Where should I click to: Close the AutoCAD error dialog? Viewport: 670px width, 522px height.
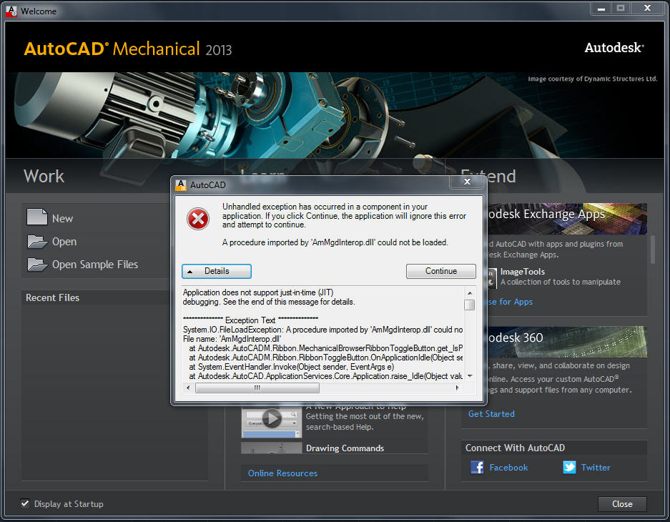[467, 182]
